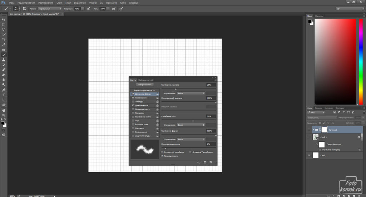Image resolution: width=366 pixels, height=197 pixels.
Task: Open Управление dropdown under Колебание размера
Action: click(x=191, y=93)
